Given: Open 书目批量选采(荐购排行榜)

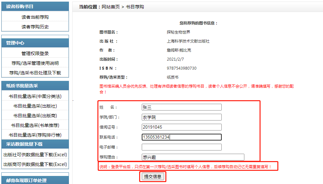Looking at the screenshot, I should pyautogui.click(x=35, y=135).
